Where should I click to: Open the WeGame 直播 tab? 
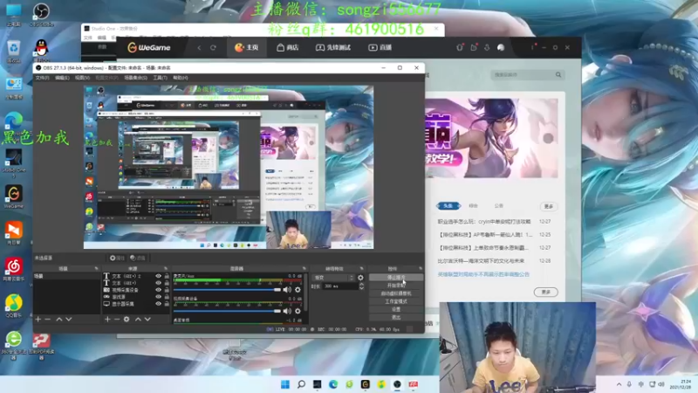[x=380, y=47]
